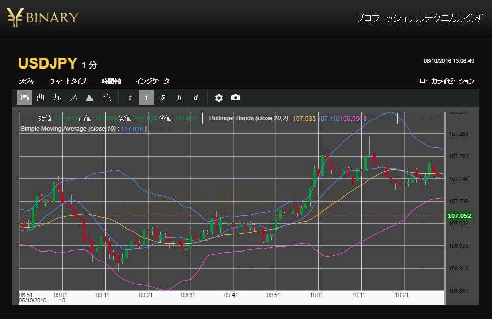Choose the OHLC bar chart icon
Screen dimensions: 492x319
click(x=57, y=98)
